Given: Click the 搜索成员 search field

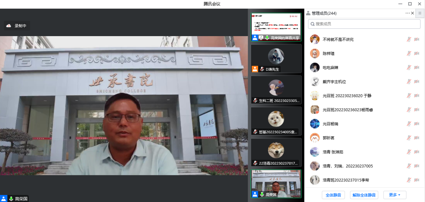Looking at the screenshot, I should pos(364,24).
